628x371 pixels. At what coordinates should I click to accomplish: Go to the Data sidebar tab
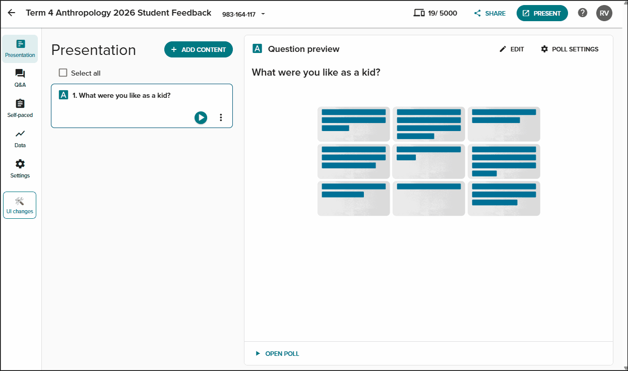coord(20,139)
